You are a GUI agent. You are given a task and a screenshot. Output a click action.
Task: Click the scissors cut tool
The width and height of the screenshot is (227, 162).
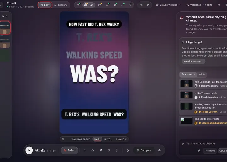click(x=128, y=150)
